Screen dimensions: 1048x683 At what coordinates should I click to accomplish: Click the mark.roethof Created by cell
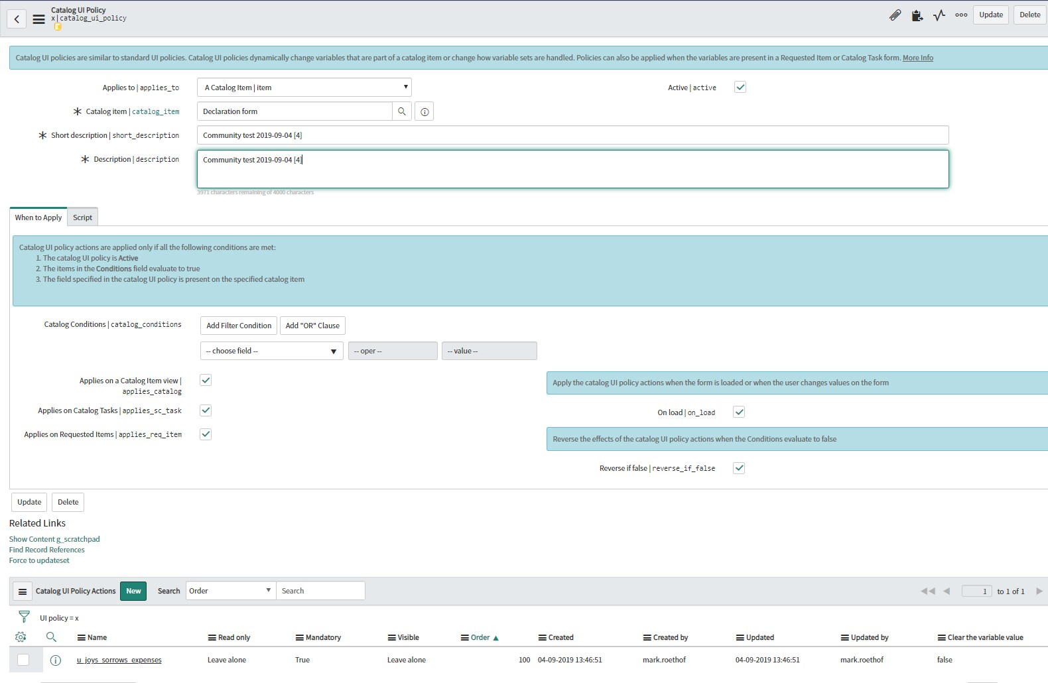coord(664,660)
